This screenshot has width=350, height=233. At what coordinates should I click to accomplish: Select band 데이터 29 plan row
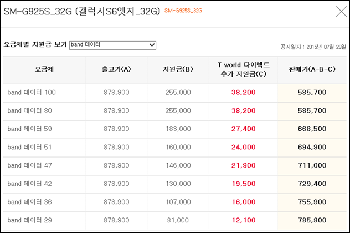coord(175,220)
